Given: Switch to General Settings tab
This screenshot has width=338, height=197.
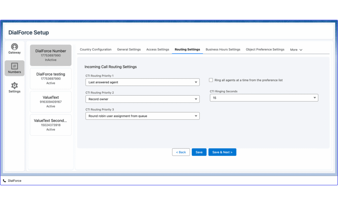Looking at the screenshot, I should (x=129, y=49).
